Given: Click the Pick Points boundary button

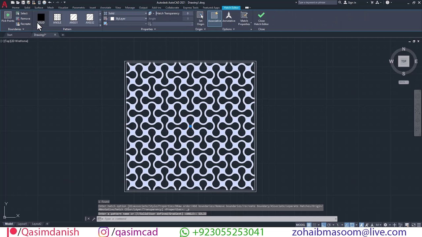Looking at the screenshot, I should coord(8,17).
